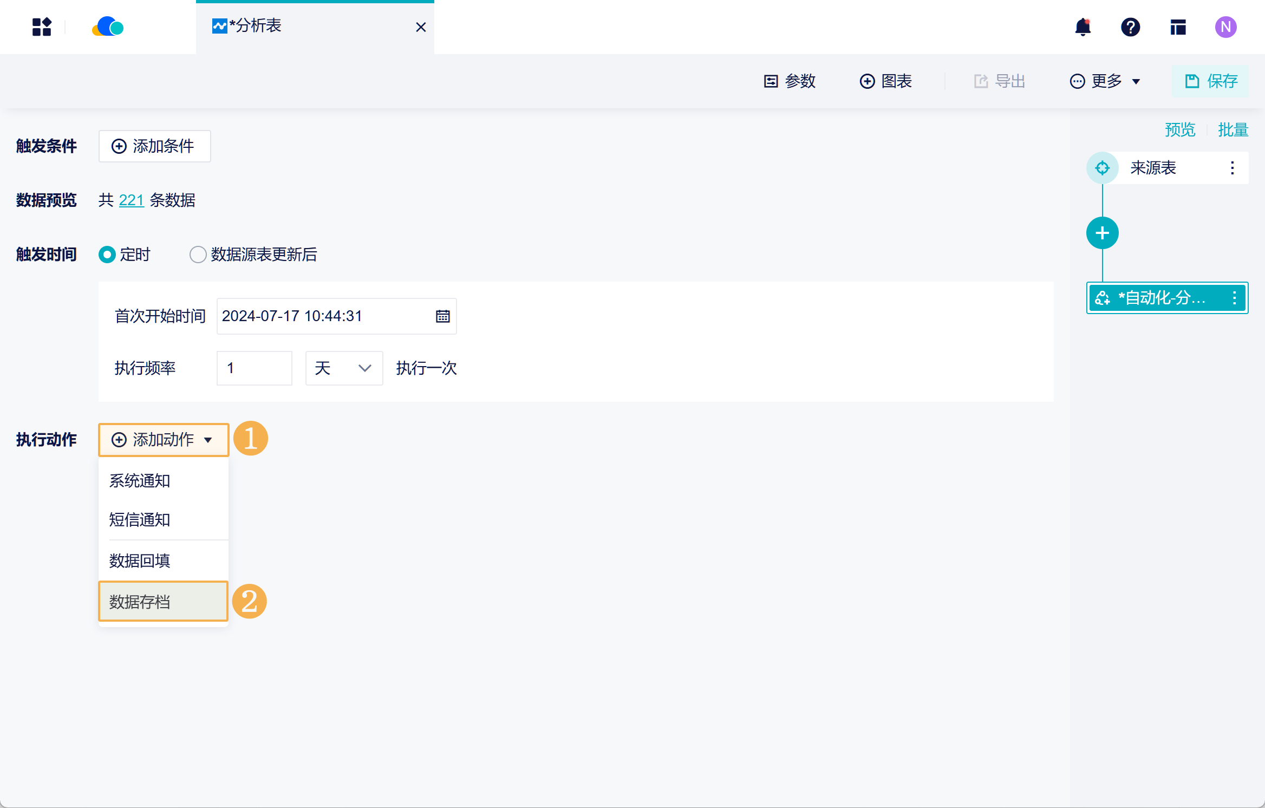Open the 更多 dropdown menu
1265x808 pixels.
tap(1105, 81)
